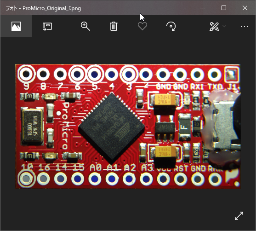This screenshot has width=256, height=231.
Task: Open the more options ellipsis menu
Action: pyautogui.click(x=245, y=27)
